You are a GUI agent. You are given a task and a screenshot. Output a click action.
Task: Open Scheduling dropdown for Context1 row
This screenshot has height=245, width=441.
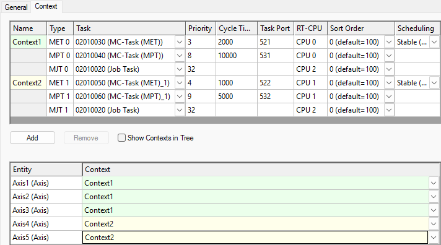(x=435, y=42)
